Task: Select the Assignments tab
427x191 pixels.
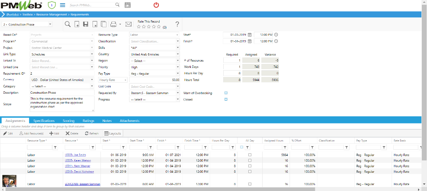Action: pos(15,121)
